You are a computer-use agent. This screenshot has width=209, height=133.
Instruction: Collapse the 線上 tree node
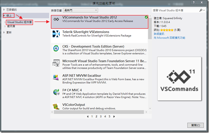[x=4, y=15]
